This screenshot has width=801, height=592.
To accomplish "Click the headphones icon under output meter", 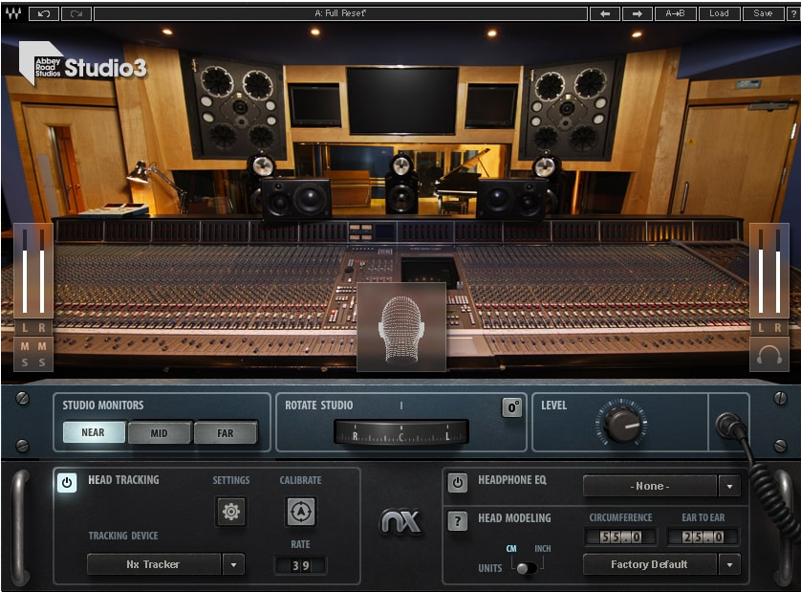I will coord(769,354).
